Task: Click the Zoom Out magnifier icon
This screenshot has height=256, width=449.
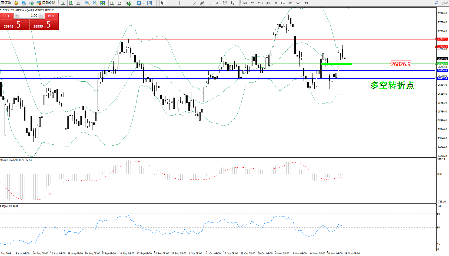Action: pyautogui.click(x=95, y=3)
